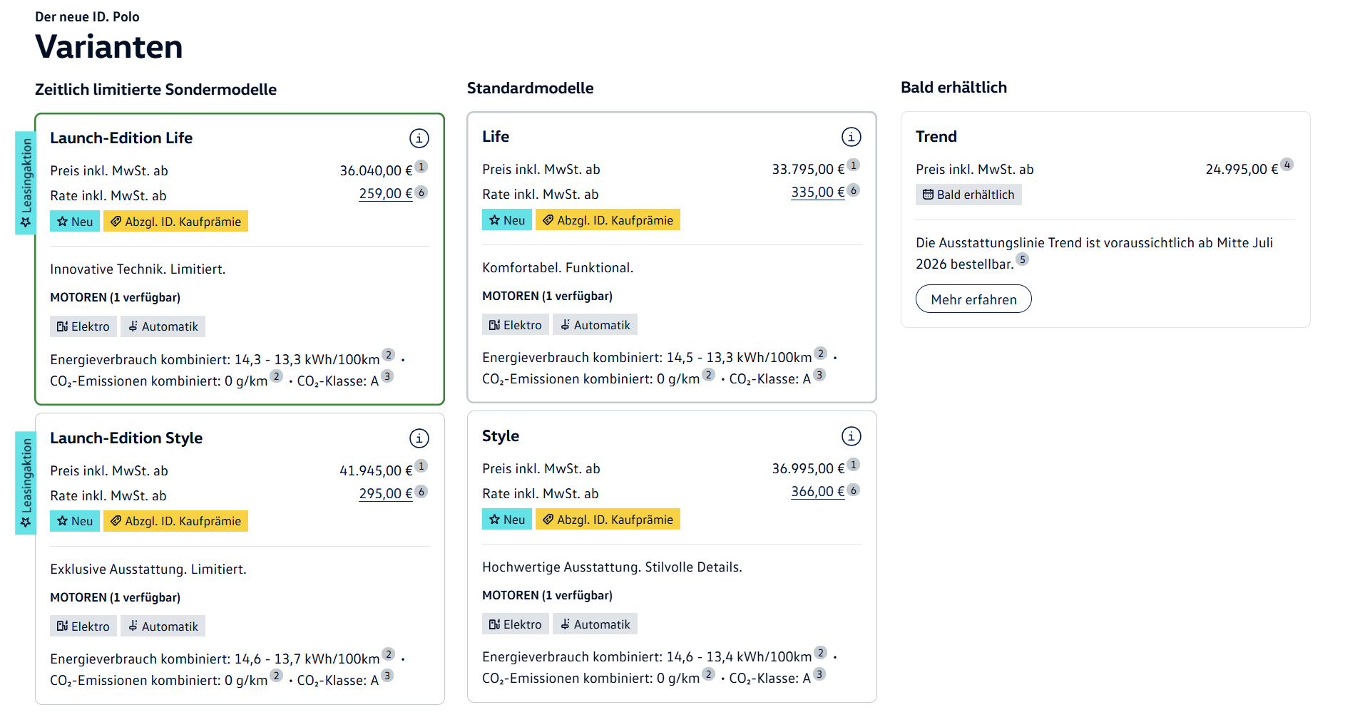This screenshot has width=1350, height=717.
Task: Click the Neu badge on Style card
Action: [506, 520]
